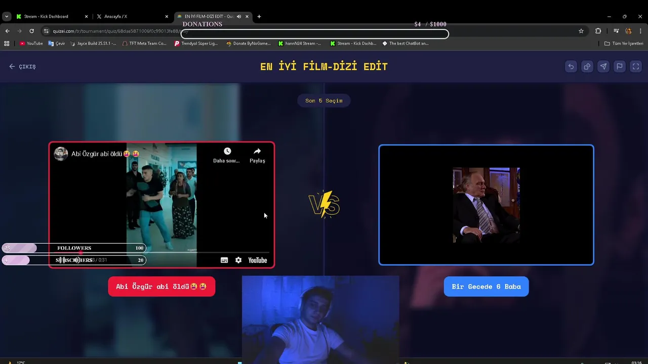The height and width of the screenshot is (364, 648).
Task: Bookmark this page with the star icon
Action: click(581, 31)
